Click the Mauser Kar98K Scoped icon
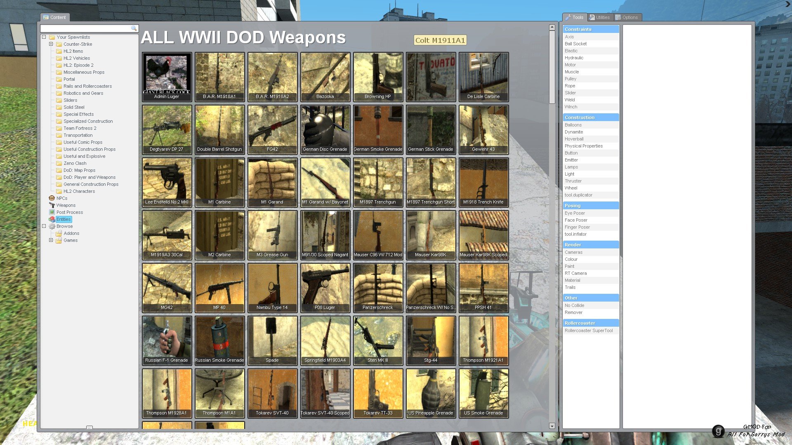The image size is (792, 445). tap(483, 235)
